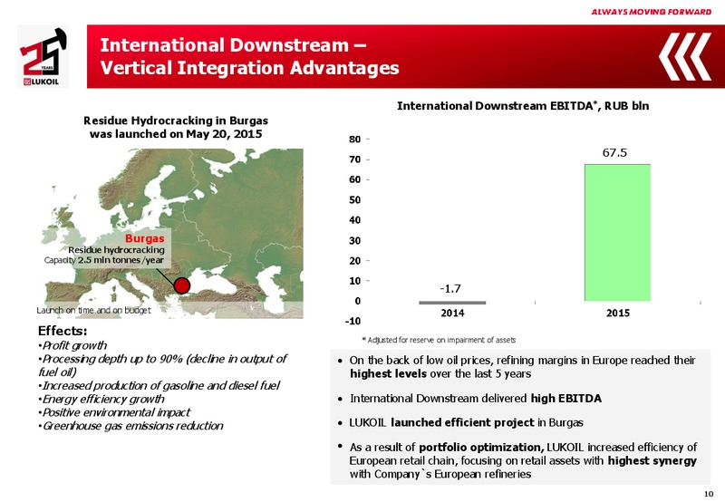725x502 pixels.
Task: Click the 80 y-axis value
Action: [354, 140]
